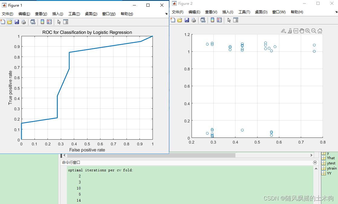Open 桌面(D) menu in Figure 2
Viewport: 338px width, 204px height.
point(261,12)
